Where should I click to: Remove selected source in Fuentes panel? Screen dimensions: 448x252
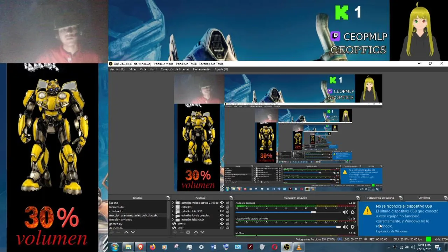click(x=181, y=232)
